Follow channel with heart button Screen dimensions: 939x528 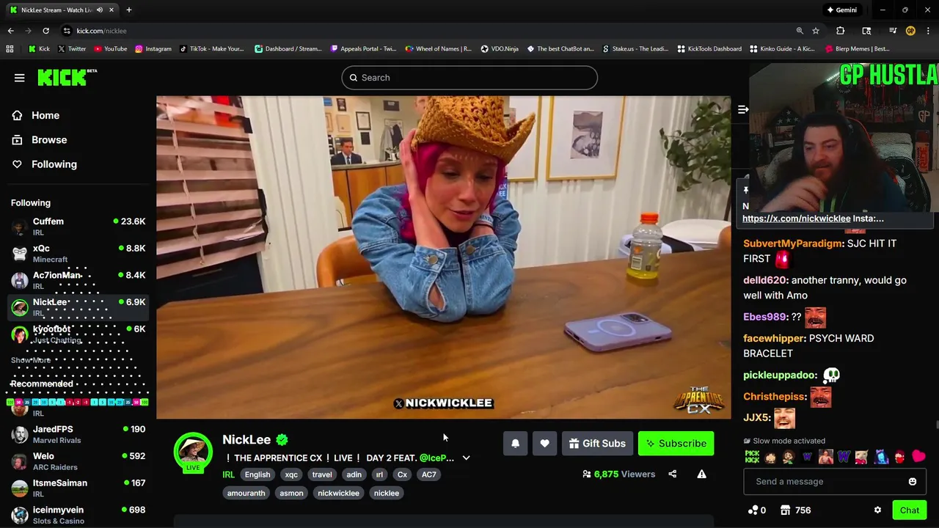(x=544, y=444)
